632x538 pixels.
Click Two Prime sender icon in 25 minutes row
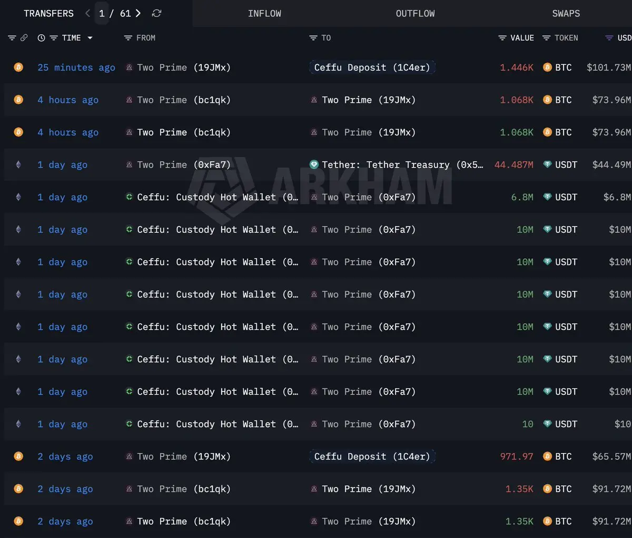[129, 67]
